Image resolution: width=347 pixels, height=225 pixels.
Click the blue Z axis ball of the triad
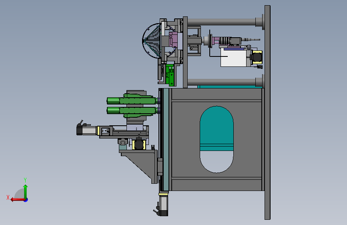pyautogui.click(x=26, y=200)
